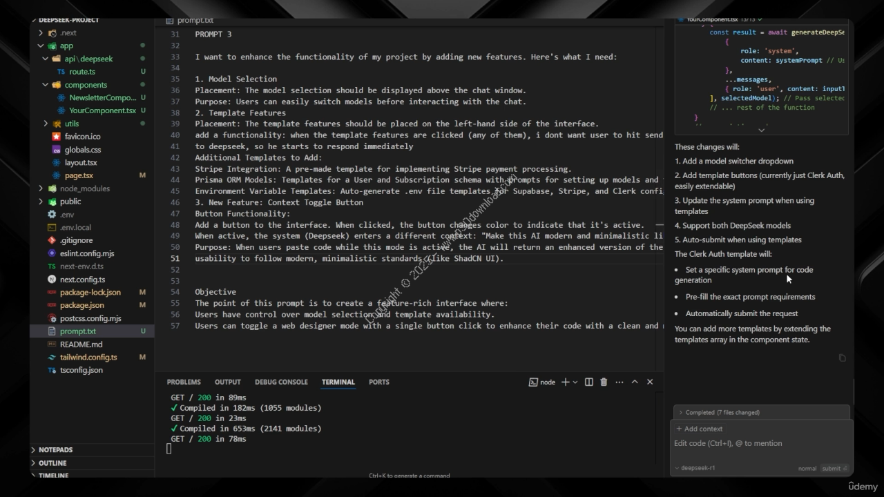Click the npm icon of package-lock.json
884x497 pixels.
pyautogui.click(x=52, y=292)
